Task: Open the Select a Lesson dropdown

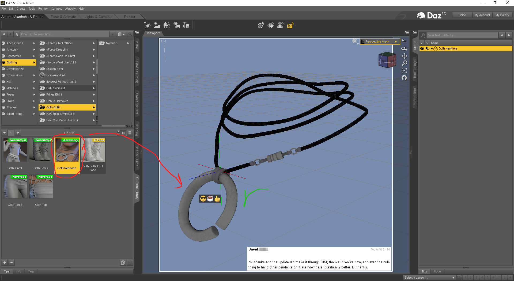Action: pyautogui.click(x=429, y=278)
